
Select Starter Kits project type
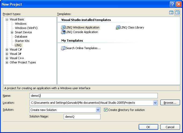click(x=22, y=41)
